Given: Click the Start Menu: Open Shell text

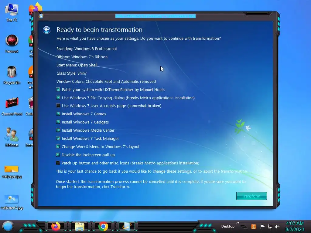Looking at the screenshot, I should [77, 65].
